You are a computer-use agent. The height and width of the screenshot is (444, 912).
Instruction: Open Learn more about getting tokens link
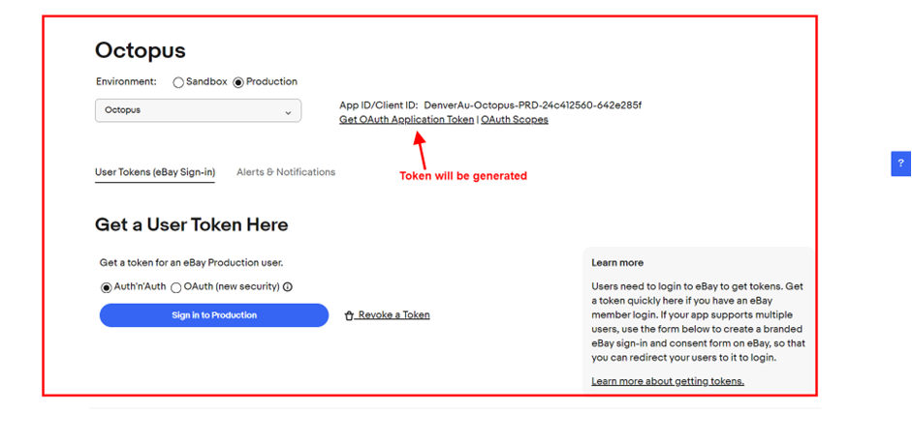668,381
